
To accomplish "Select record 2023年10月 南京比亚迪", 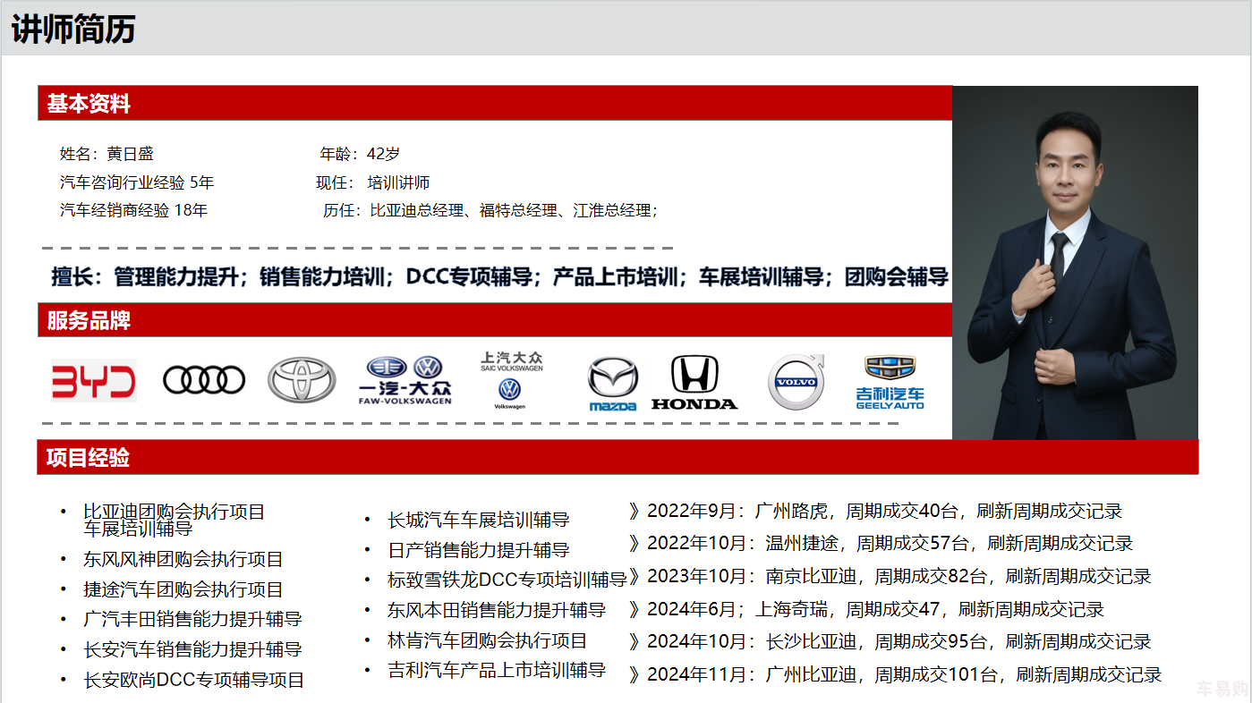I will 890,576.
